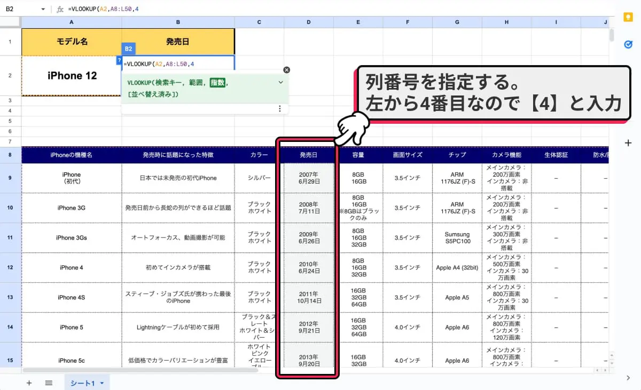This screenshot has width=641, height=390.
Task: Select column I header
Action: (556, 22)
